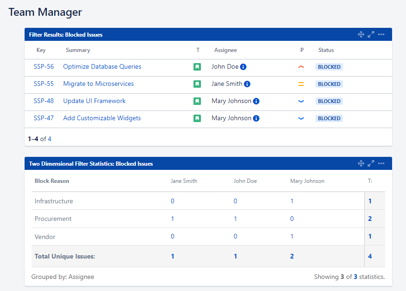Sort results by the Summary column header
The image size is (406, 291).
pyautogui.click(x=78, y=50)
